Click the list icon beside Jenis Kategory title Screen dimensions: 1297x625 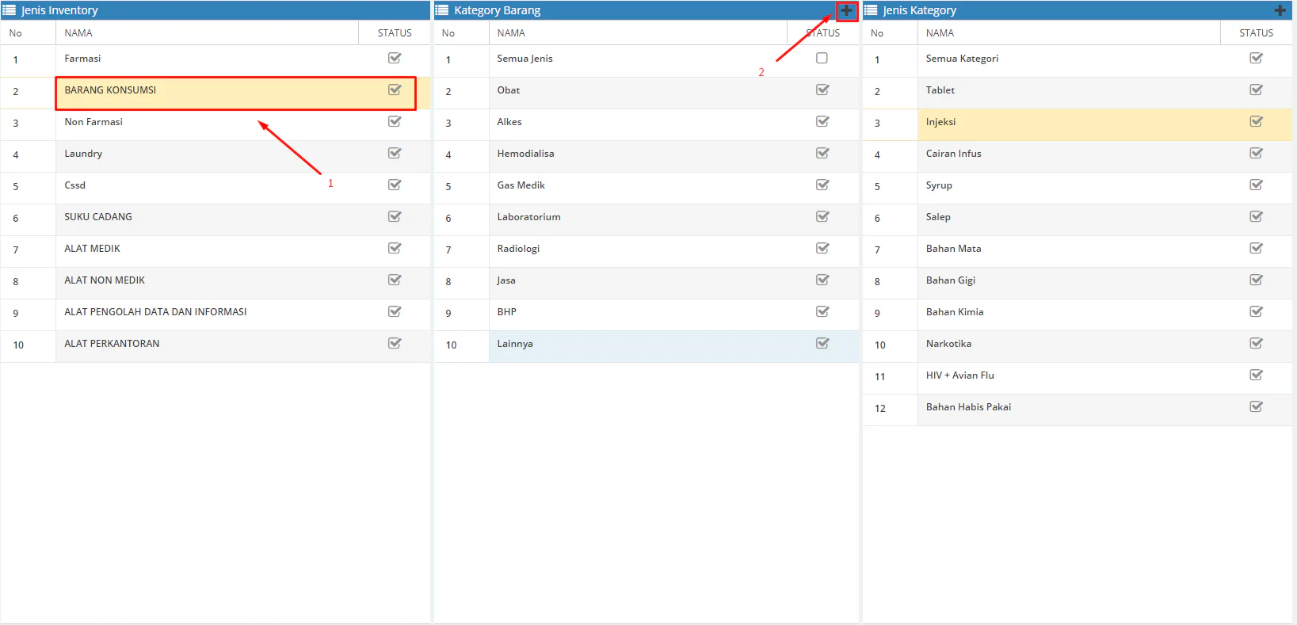pos(871,10)
